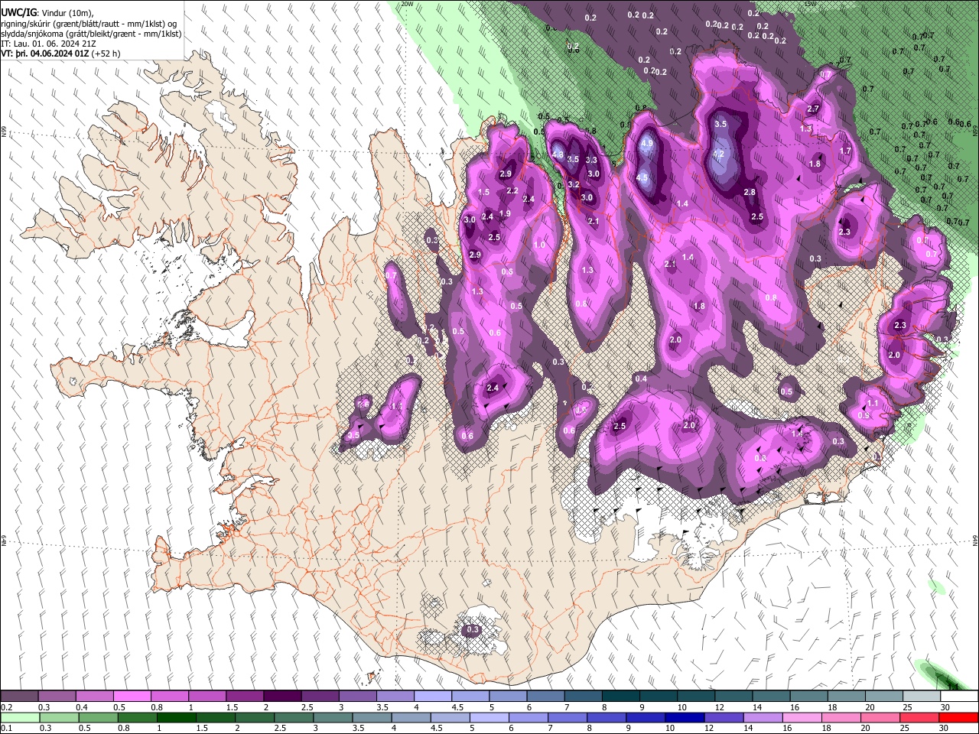Image resolution: width=979 pixels, height=734 pixels.
Task: Click the pale gray snow swatch between 25 and 30
Action: click(x=921, y=697)
